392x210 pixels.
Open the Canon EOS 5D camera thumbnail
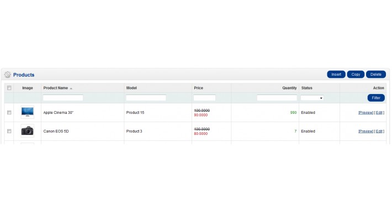28,131
